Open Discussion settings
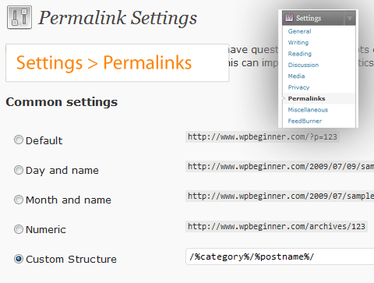The width and height of the screenshot is (374, 283). coord(303,65)
